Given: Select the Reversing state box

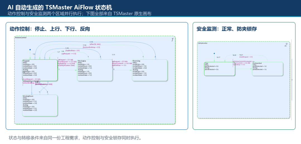Looking at the screenshot, I should pyautogui.click(x=150, y=70).
